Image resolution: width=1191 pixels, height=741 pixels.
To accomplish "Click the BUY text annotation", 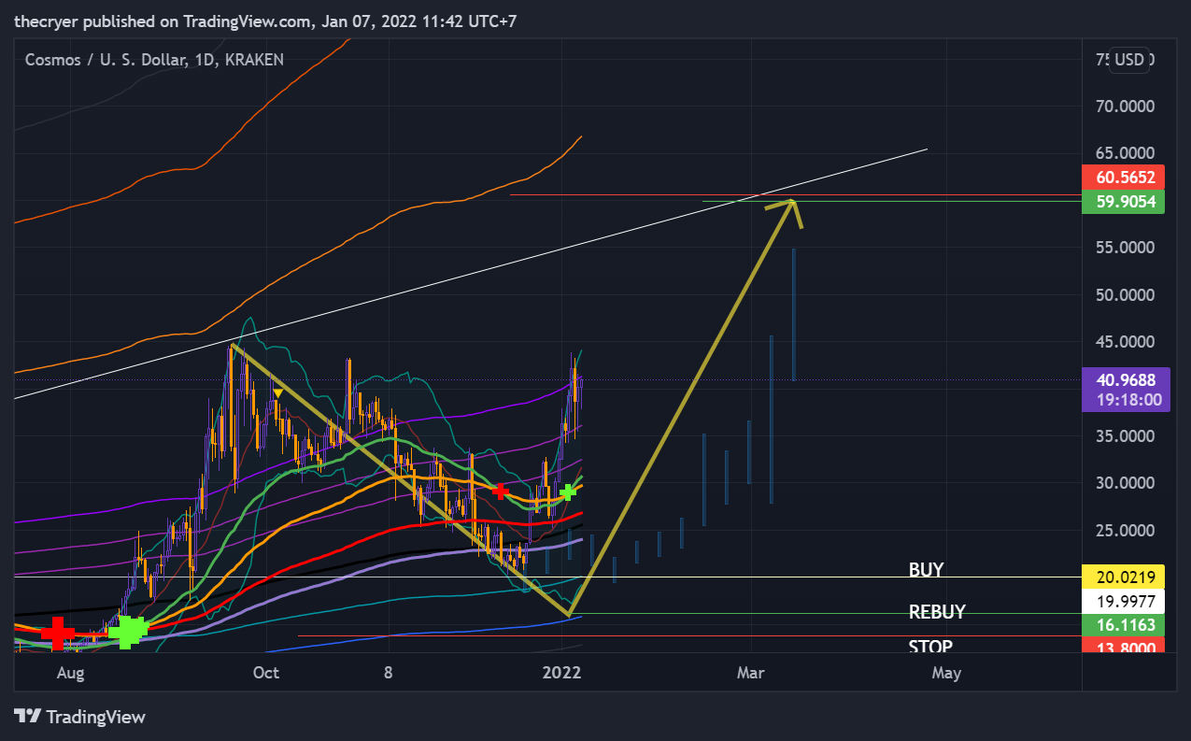I will point(926,569).
